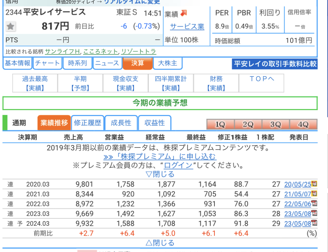The height and width of the screenshot is (252, 328).
Task: Open PDF icon beside 20/05/25
Action: click(314, 183)
